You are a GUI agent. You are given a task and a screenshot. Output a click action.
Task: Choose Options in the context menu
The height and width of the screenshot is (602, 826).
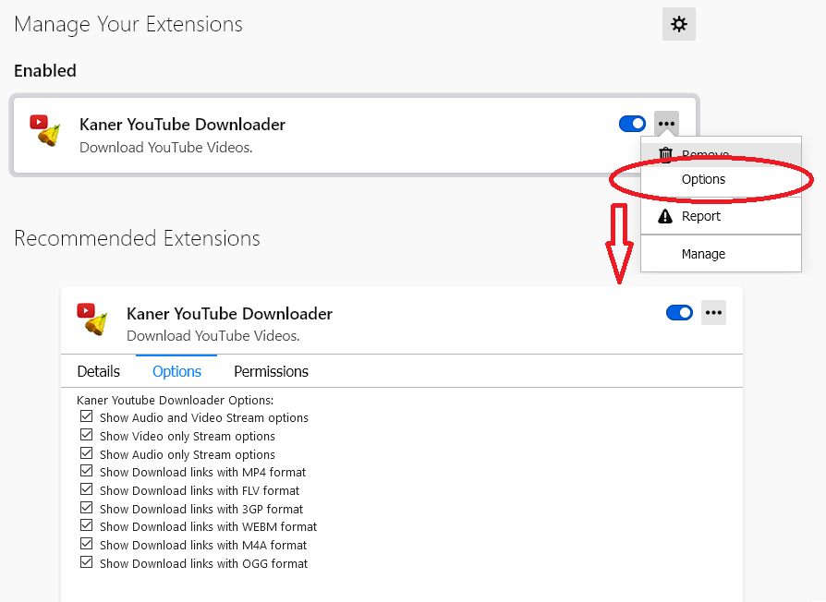tap(721, 179)
